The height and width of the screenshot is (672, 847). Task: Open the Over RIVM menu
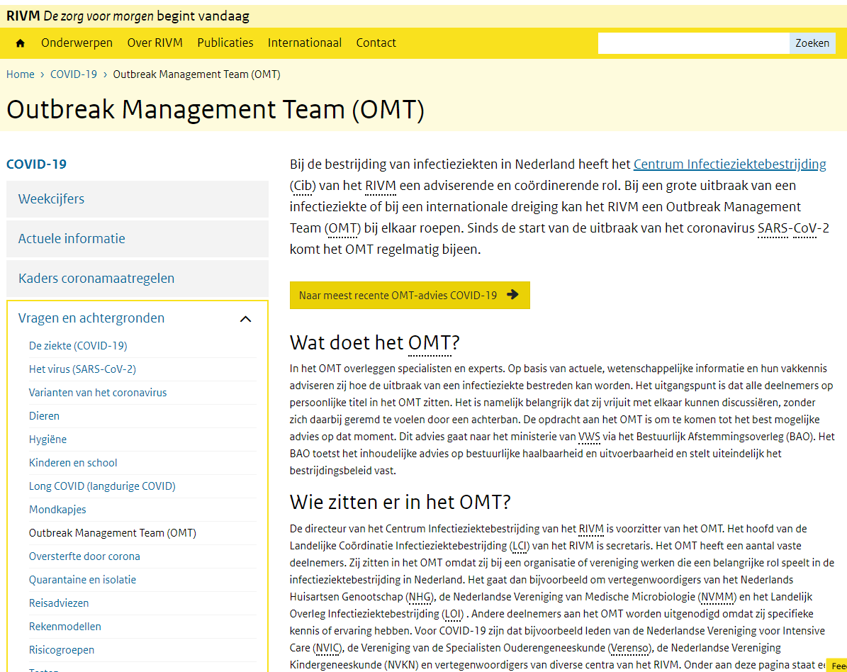155,43
